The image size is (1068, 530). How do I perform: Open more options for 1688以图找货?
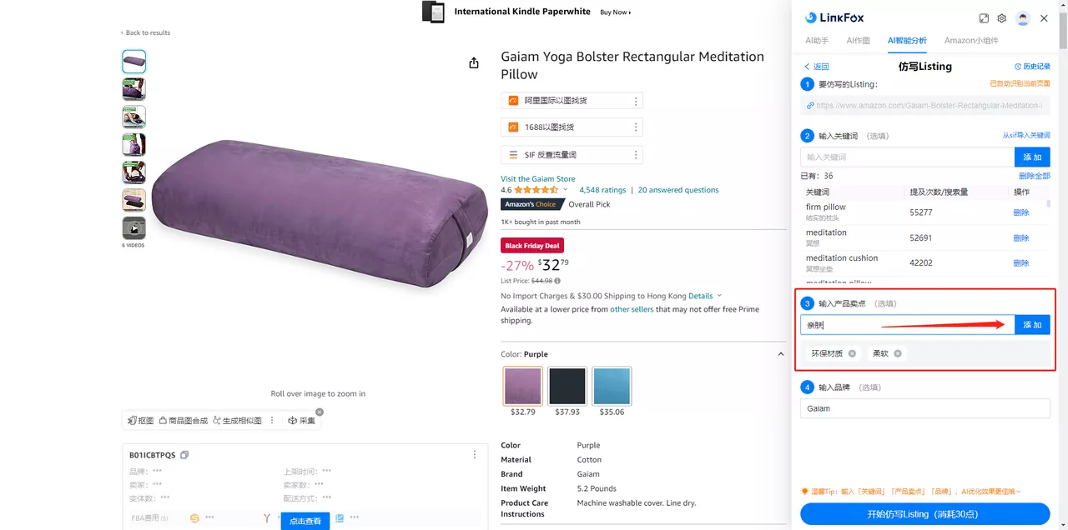pyautogui.click(x=636, y=127)
